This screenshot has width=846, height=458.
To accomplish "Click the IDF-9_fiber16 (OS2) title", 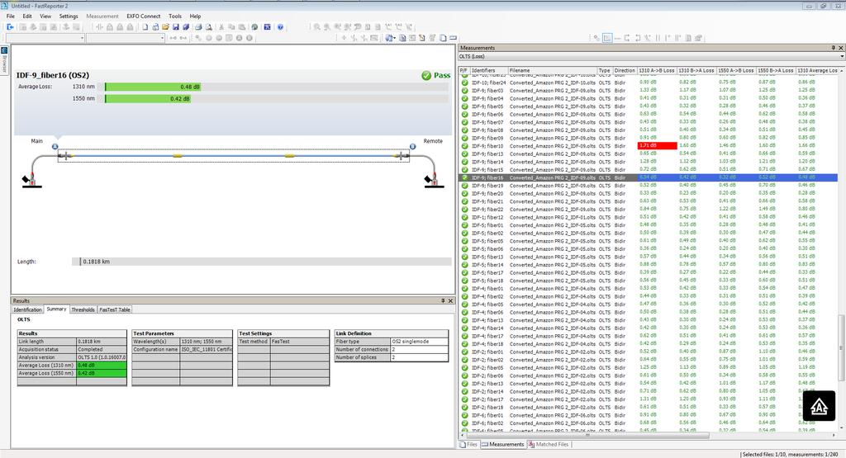I will 53,75.
